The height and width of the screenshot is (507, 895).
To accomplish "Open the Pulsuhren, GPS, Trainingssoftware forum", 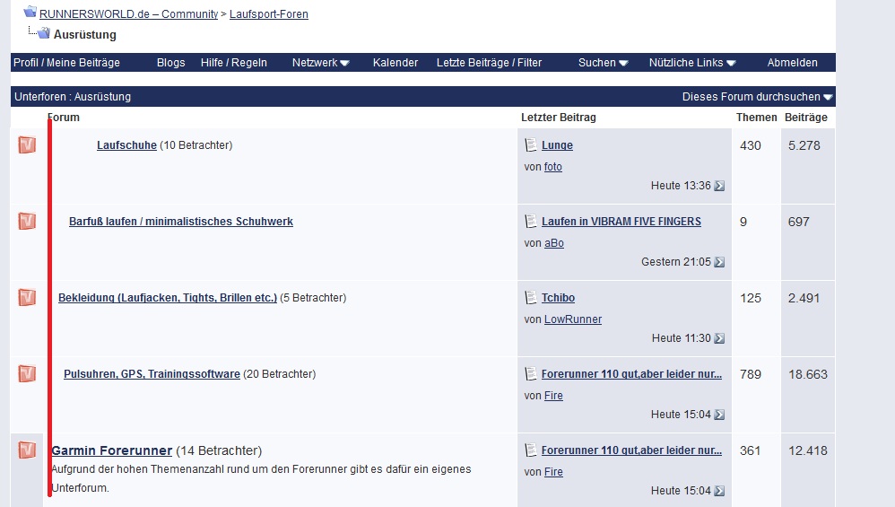I will pyautogui.click(x=152, y=374).
